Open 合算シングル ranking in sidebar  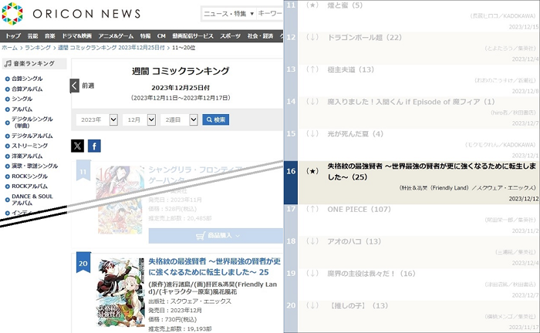(27, 79)
